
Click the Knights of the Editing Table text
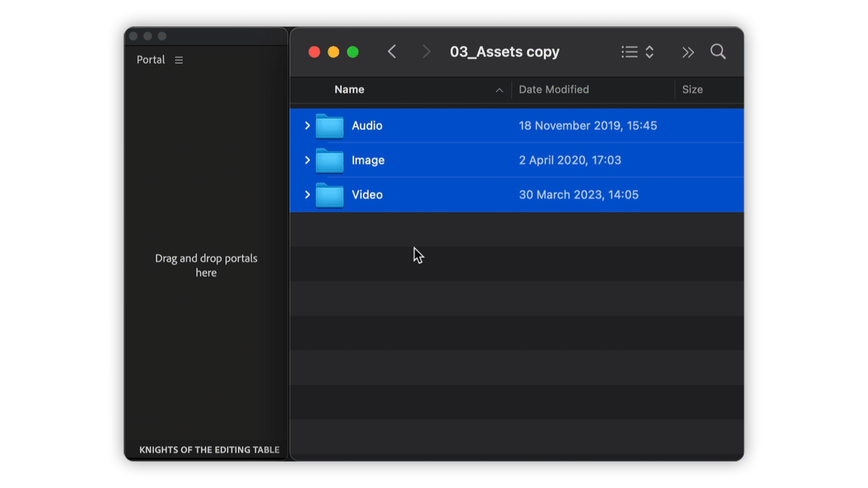[209, 449]
